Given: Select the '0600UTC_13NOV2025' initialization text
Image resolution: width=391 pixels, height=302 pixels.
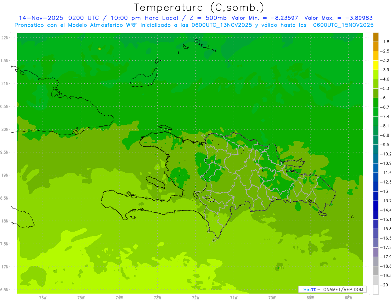Looking at the screenshot, I should (221, 25).
